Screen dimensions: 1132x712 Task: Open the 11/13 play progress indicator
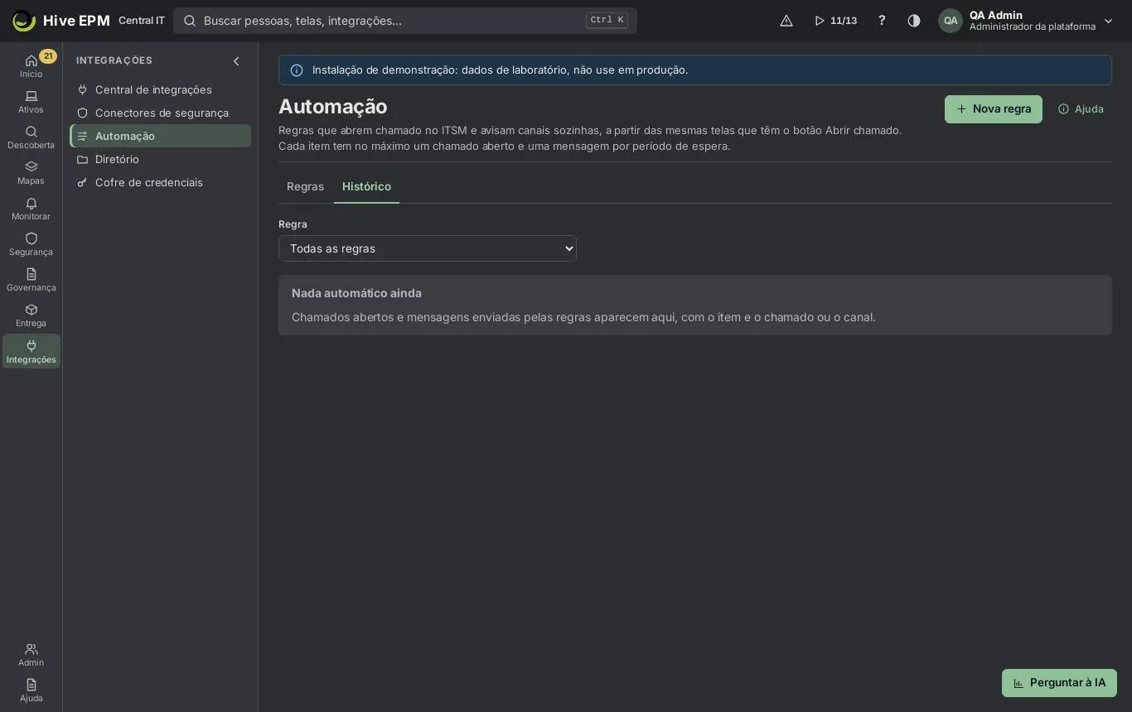[x=836, y=21]
